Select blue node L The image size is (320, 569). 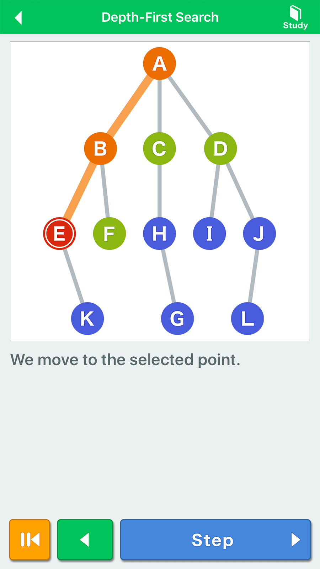pos(247,319)
